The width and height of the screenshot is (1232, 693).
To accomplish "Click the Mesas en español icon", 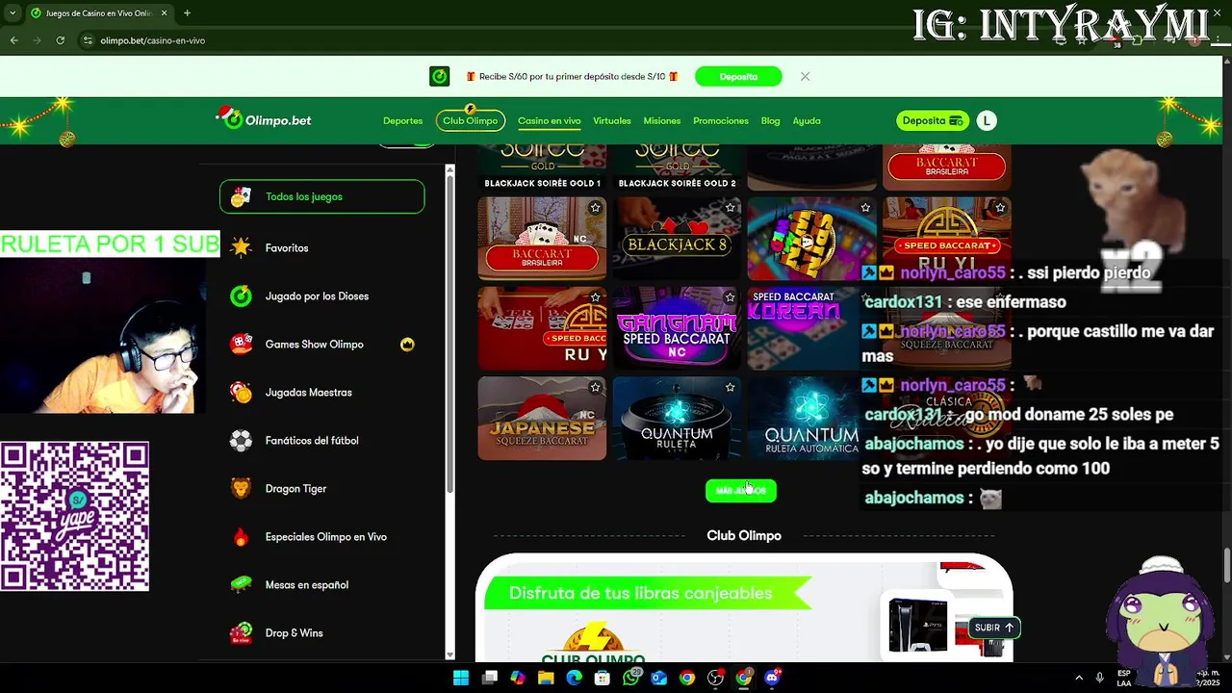I will pos(241,584).
